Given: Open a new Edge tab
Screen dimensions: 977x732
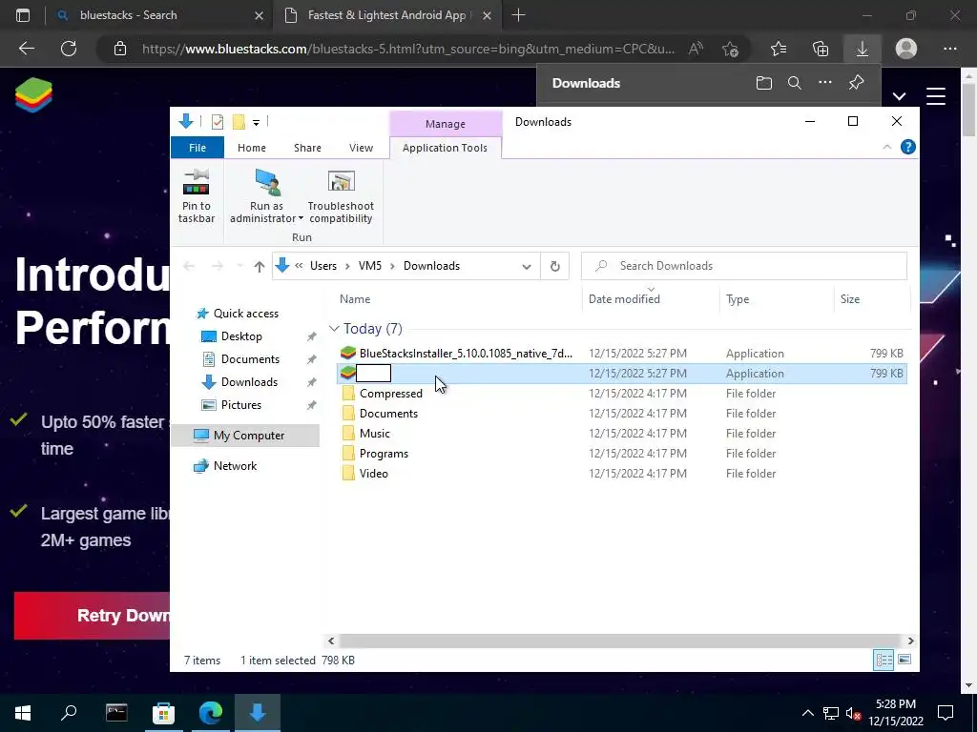Looking at the screenshot, I should tap(518, 15).
